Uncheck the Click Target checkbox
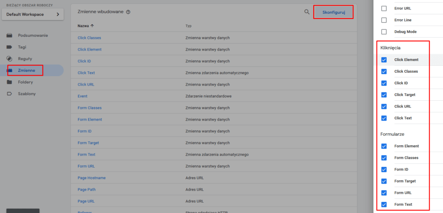The width and height of the screenshot is (443, 213). click(384, 95)
